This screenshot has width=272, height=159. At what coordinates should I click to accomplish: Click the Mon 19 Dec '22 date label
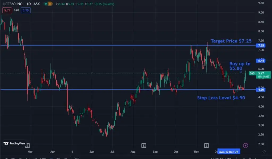229,152
